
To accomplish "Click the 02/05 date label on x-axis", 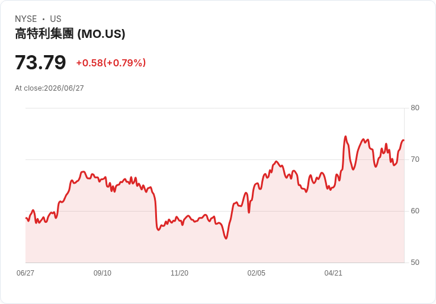I will coord(257,273).
